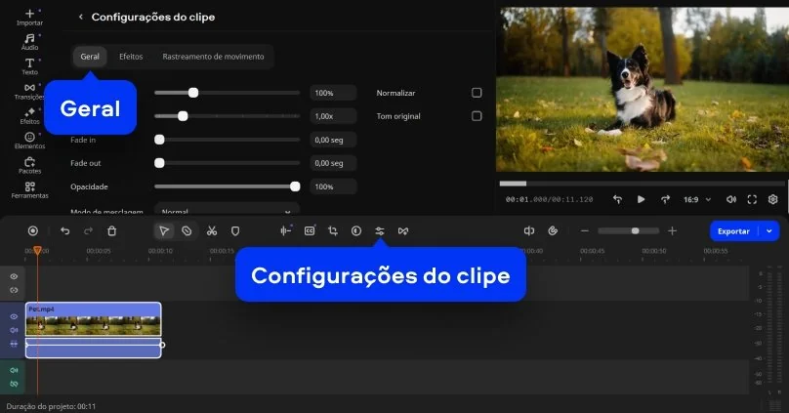The image size is (789, 413).
Task: Open the Transições panel in the sidebar
Action: 29,91
